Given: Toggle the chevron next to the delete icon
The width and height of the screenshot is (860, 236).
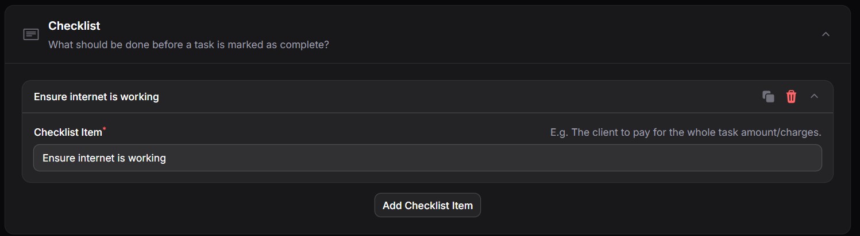Looking at the screenshot, I should 814,96.
